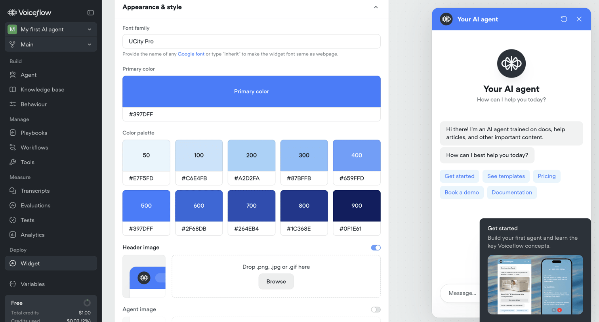
Task: Click the agent avatar in chat header
Action: pos(446,19)
